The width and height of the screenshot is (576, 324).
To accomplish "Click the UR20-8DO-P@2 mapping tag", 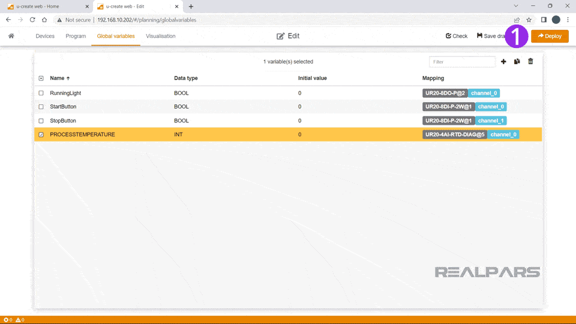I will [x=445, y=94].
